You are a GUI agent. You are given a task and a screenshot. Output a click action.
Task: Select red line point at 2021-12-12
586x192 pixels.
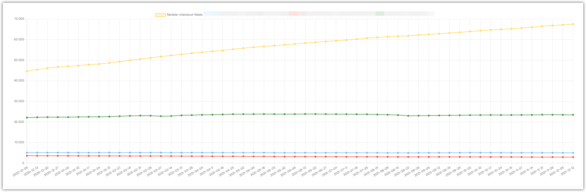point(573,157)
